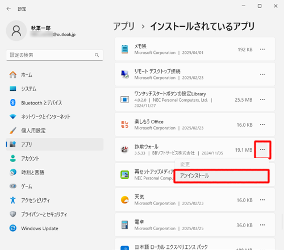Click the 天気 app icon
The width and height of the screenshot is (284, 250).
pyautogui.click(x=125, y=200)
